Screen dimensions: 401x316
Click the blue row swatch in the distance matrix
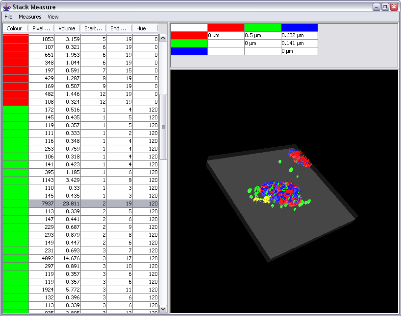pyautogui.click(x=189, y=51)
